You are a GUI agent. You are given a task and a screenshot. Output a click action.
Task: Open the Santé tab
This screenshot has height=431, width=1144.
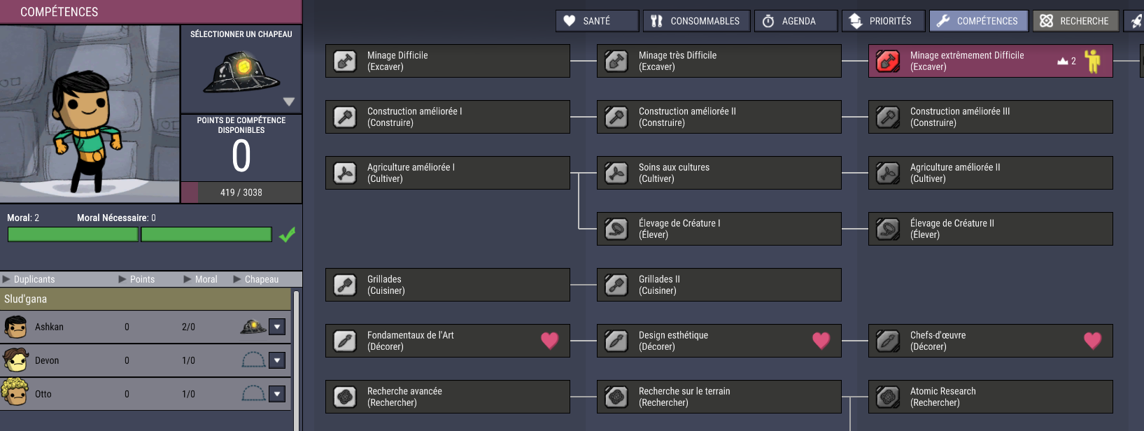coord(597,21)
